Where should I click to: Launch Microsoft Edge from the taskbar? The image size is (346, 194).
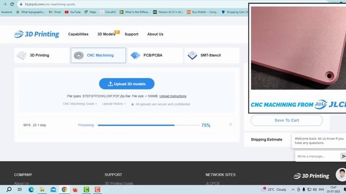(31, 189)
